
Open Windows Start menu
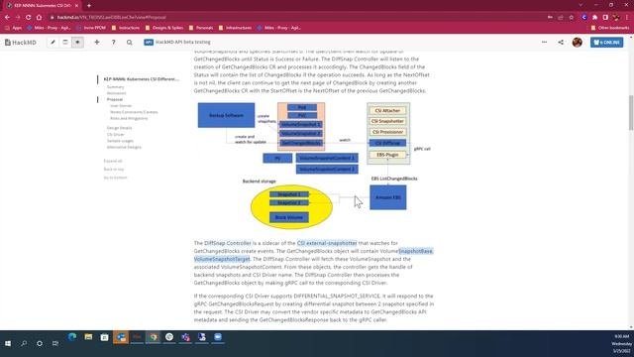click(x=8, y=343)
